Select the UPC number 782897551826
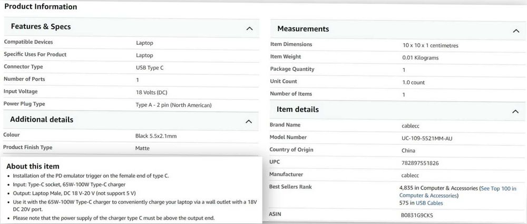Image resolution: width=527 pixels, height=224 pixels. 420,163
